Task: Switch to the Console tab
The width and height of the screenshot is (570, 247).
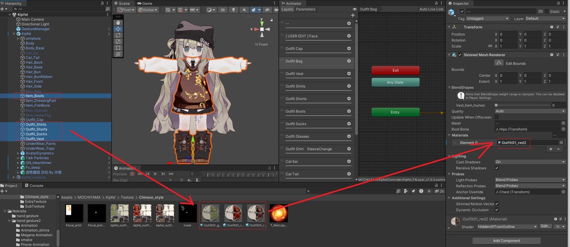Action: [33, 186]
